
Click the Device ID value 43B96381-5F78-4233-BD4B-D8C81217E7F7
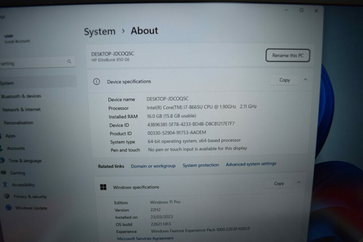[191, 124]
